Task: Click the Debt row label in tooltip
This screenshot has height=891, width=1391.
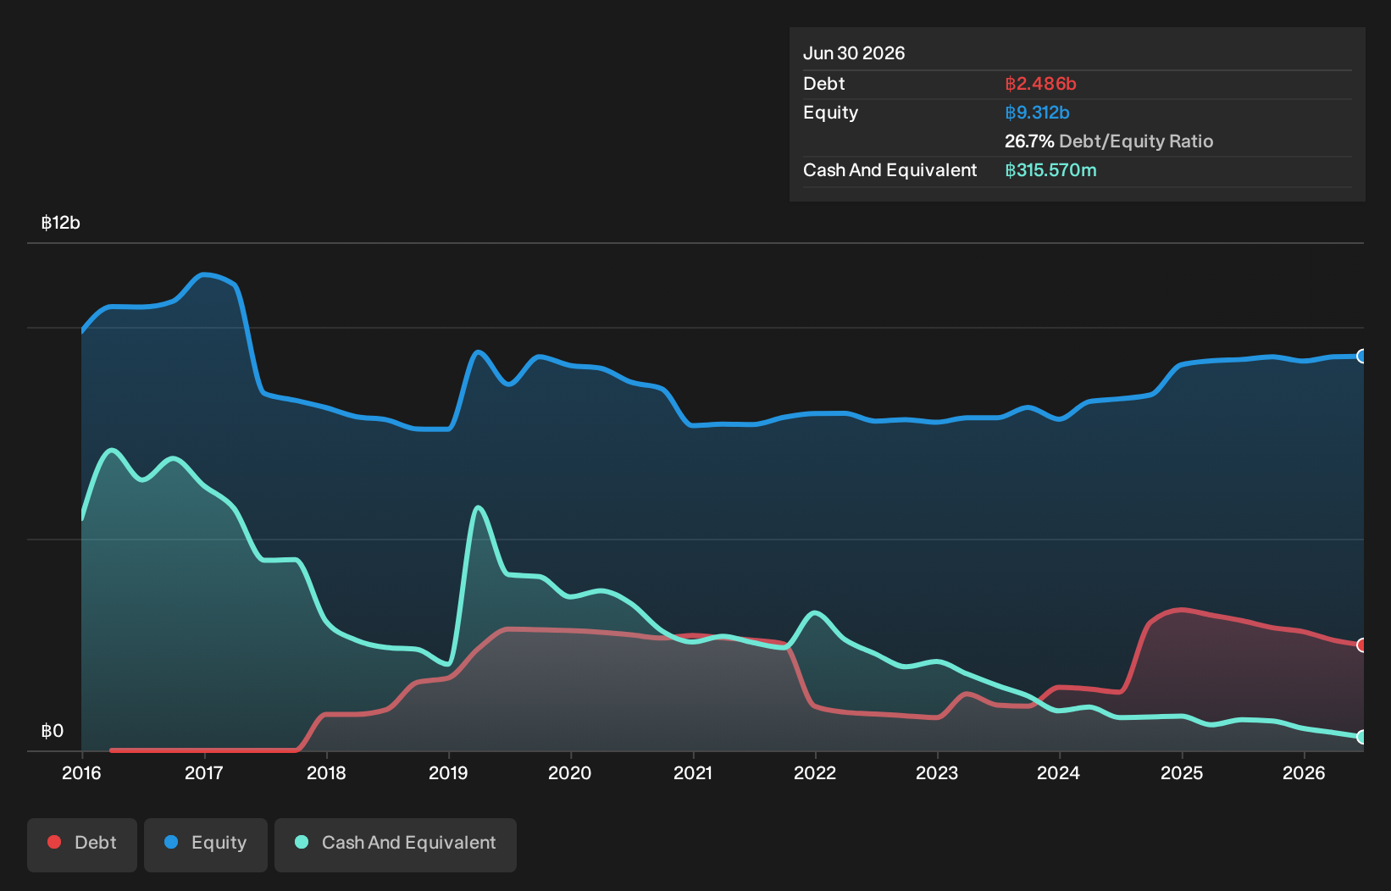Action: coord(824,84)
